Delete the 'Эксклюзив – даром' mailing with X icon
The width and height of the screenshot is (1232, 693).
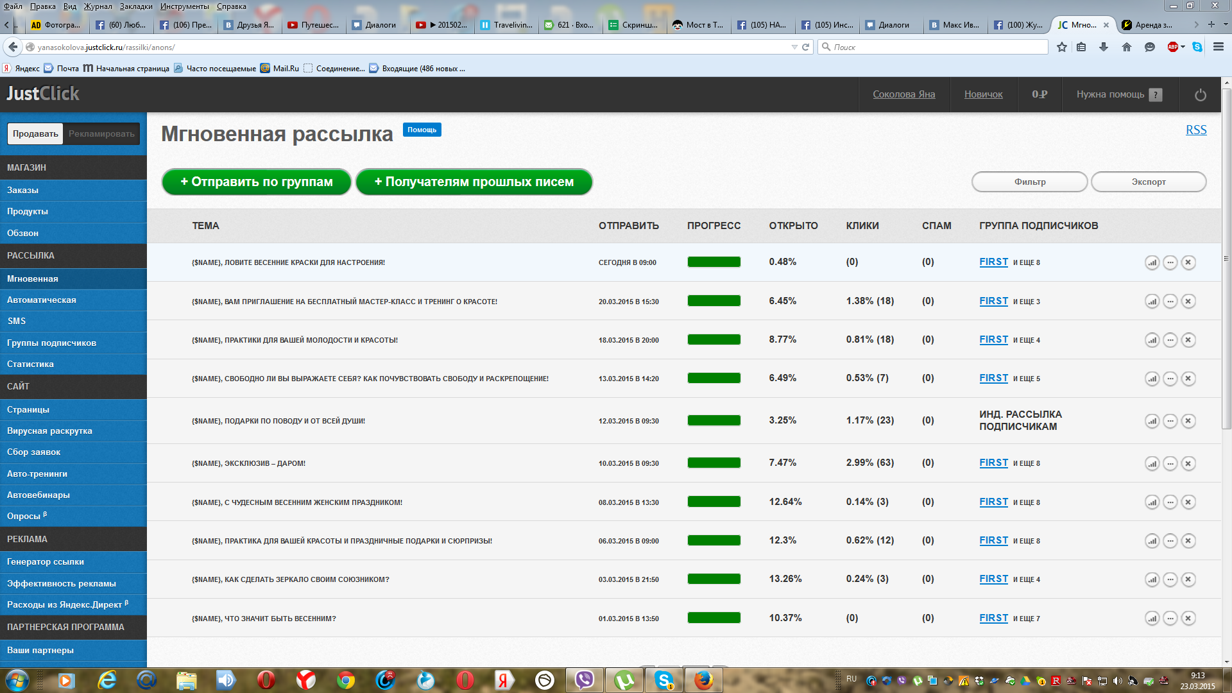pos(1188,463)
